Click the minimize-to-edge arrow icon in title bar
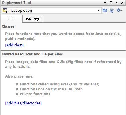 (x=106, y=3)
